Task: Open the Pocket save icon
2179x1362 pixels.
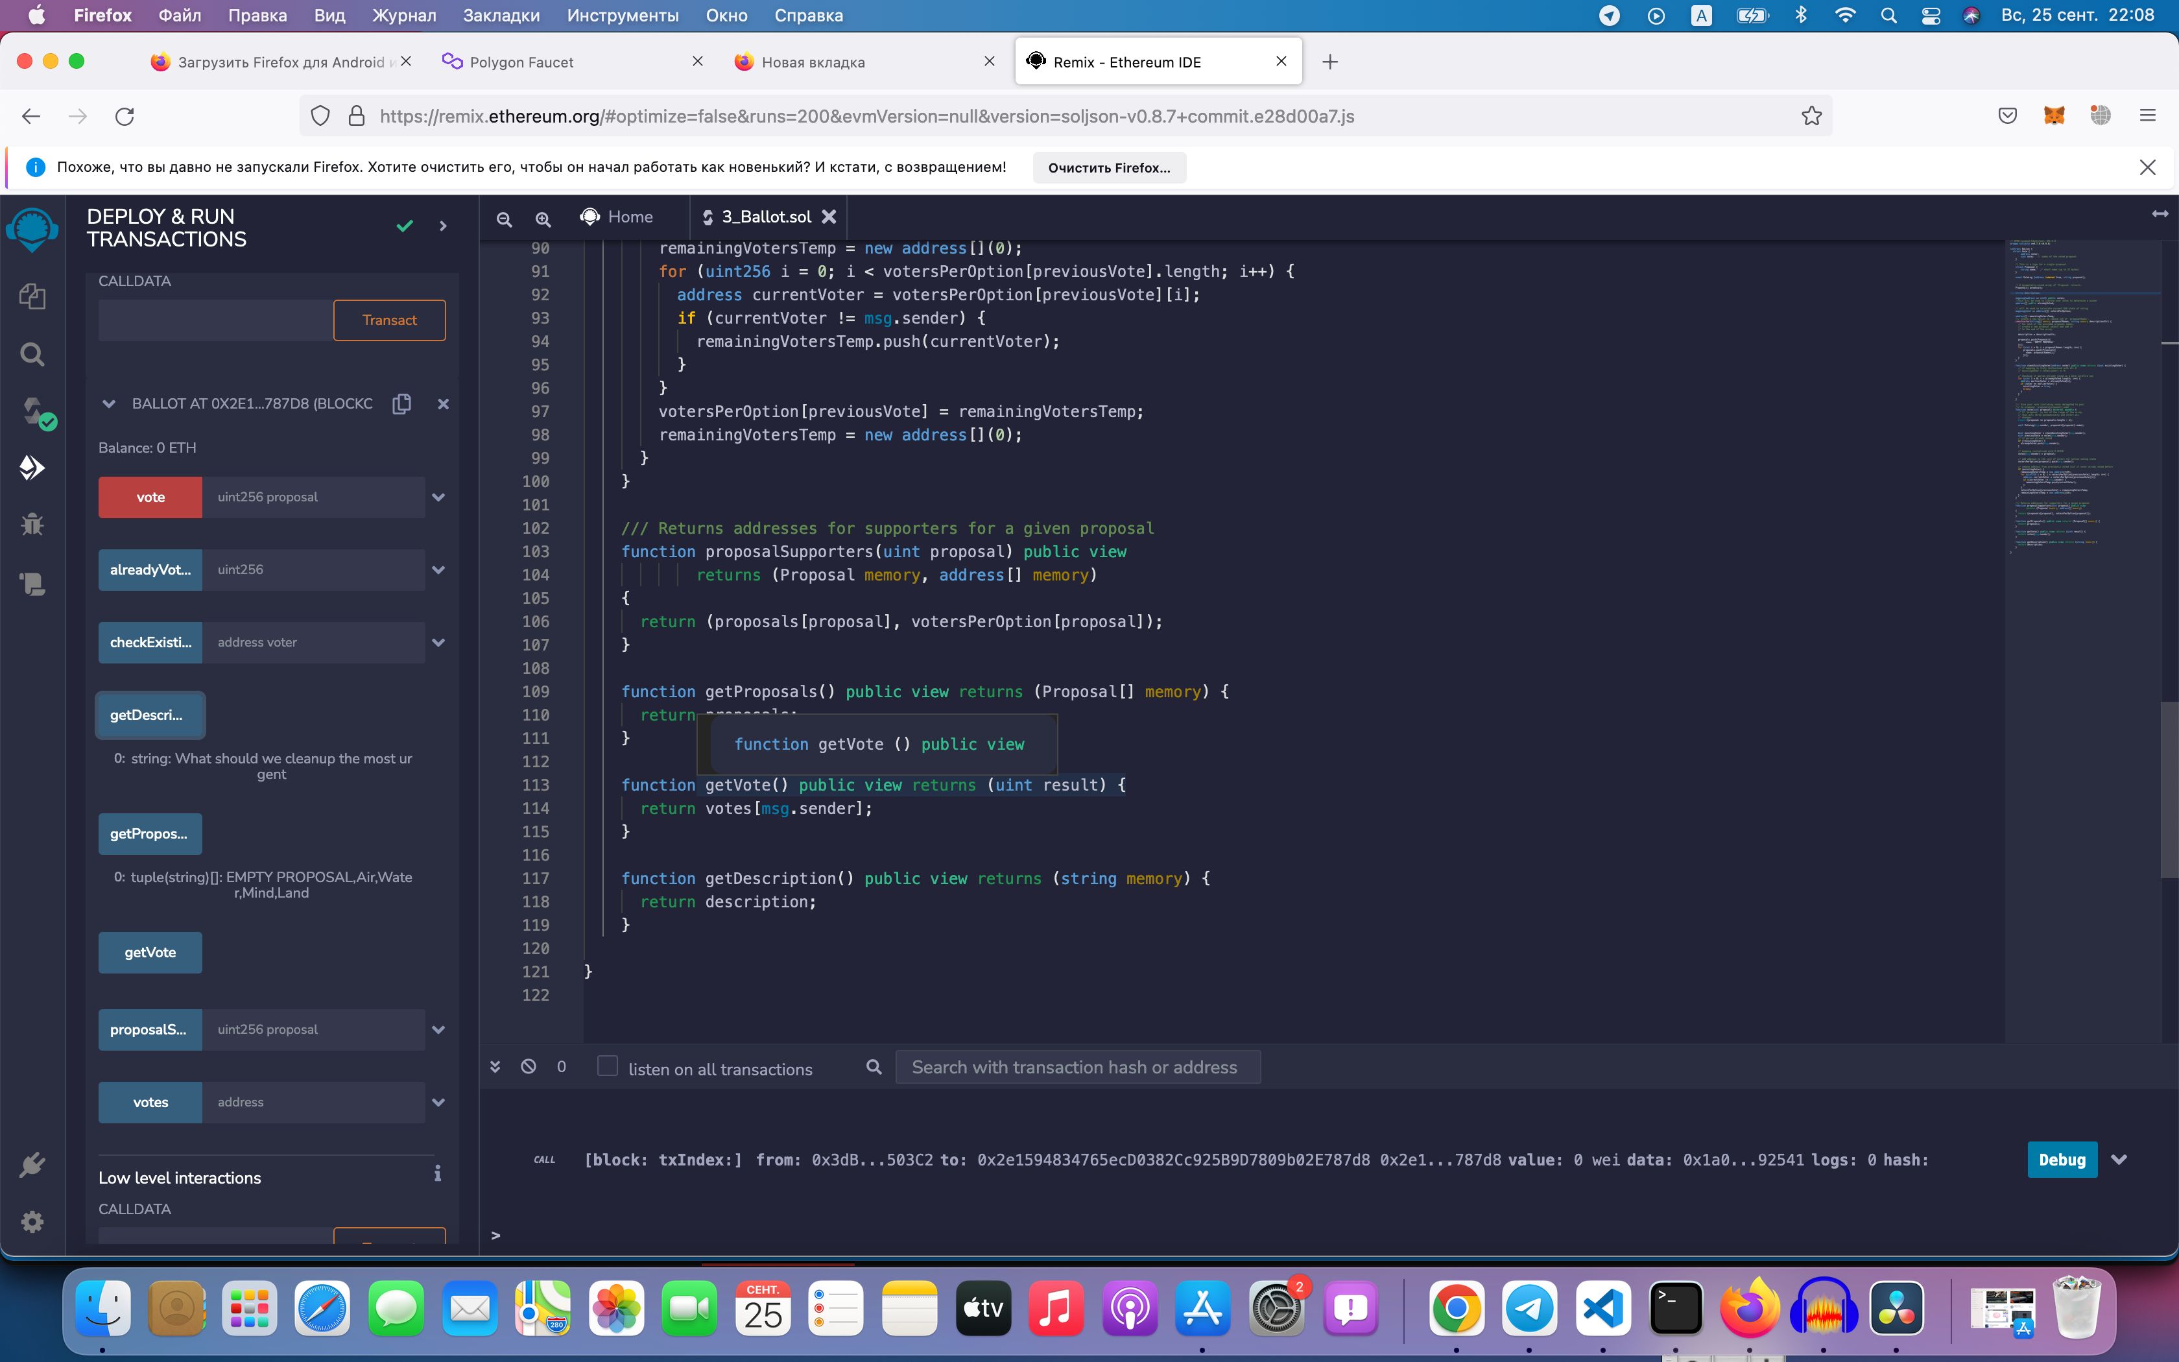Action: (2007, 115)
